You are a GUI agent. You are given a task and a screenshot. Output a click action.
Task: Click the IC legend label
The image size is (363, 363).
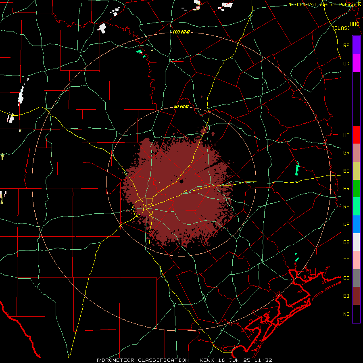click(x=346, y=261)
